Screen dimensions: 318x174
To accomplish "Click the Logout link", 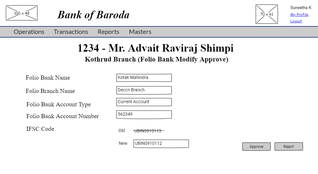I will (x=296, y=21).
